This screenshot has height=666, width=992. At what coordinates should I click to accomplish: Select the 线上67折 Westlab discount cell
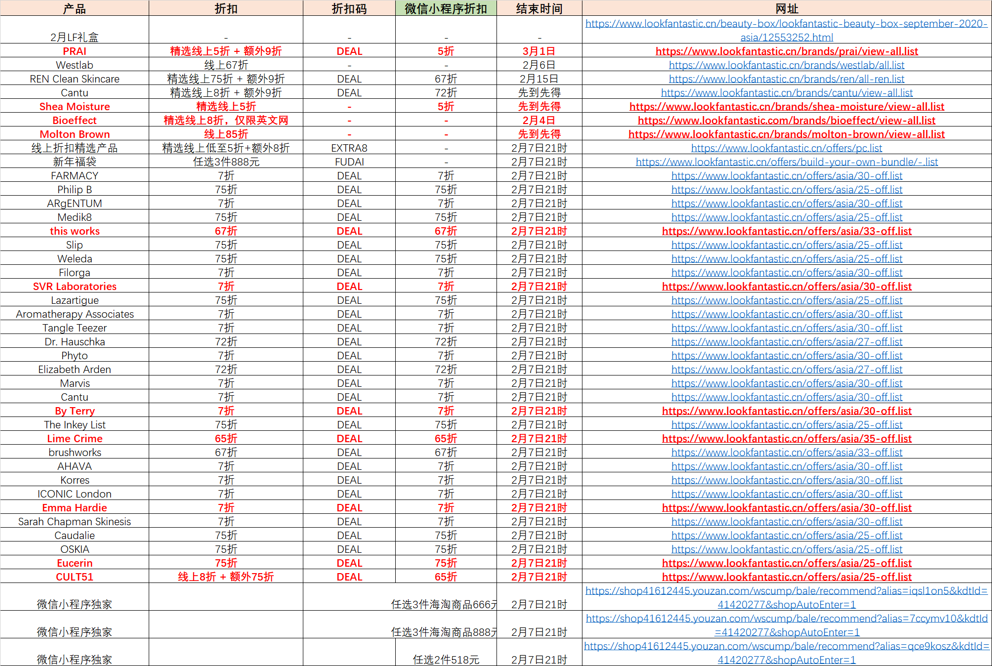(x=226, y=65)
